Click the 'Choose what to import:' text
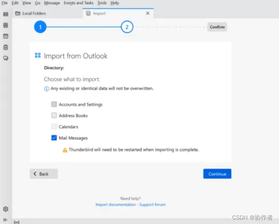Screen dimensions: 279x224 [72, 79]
